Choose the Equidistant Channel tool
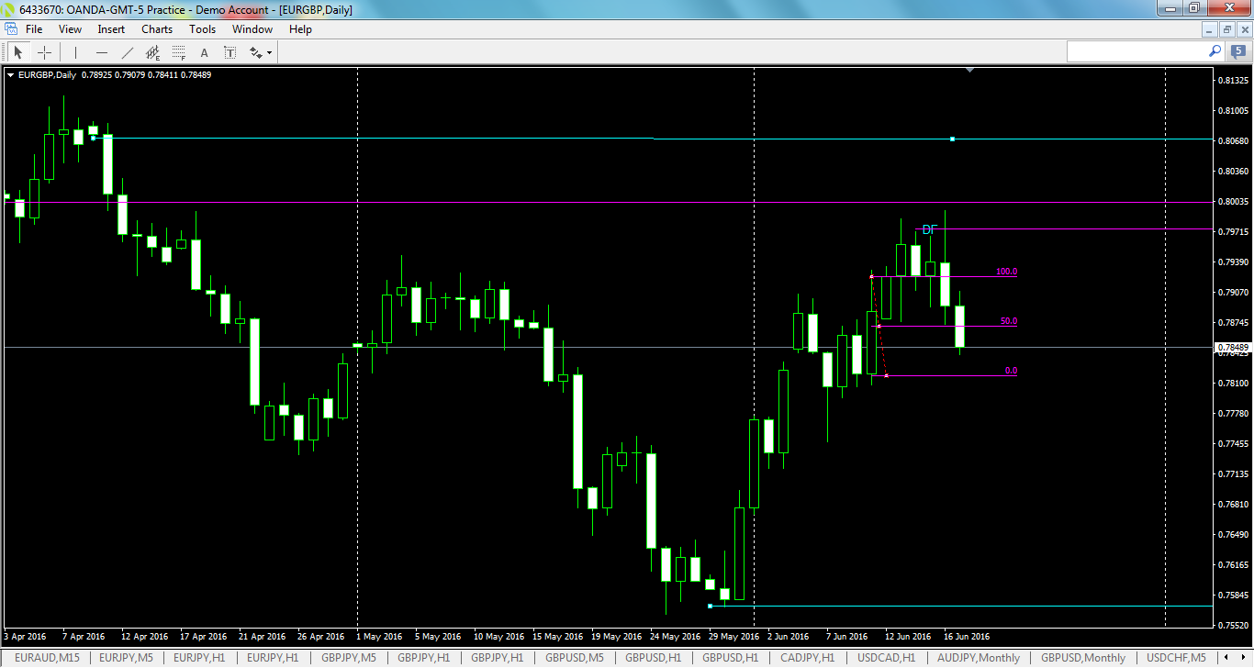The height and width of the screenshot is (668, 1254). click(x=153, y=51)
